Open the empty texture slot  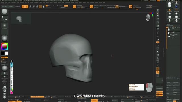point(5,32)
